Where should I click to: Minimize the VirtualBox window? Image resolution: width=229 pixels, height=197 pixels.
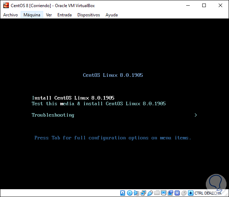tap(188, 6)
